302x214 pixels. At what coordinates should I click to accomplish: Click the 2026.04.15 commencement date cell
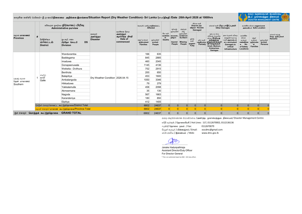point(123,78)
